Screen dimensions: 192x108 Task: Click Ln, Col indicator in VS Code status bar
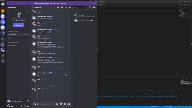(153, 107)
